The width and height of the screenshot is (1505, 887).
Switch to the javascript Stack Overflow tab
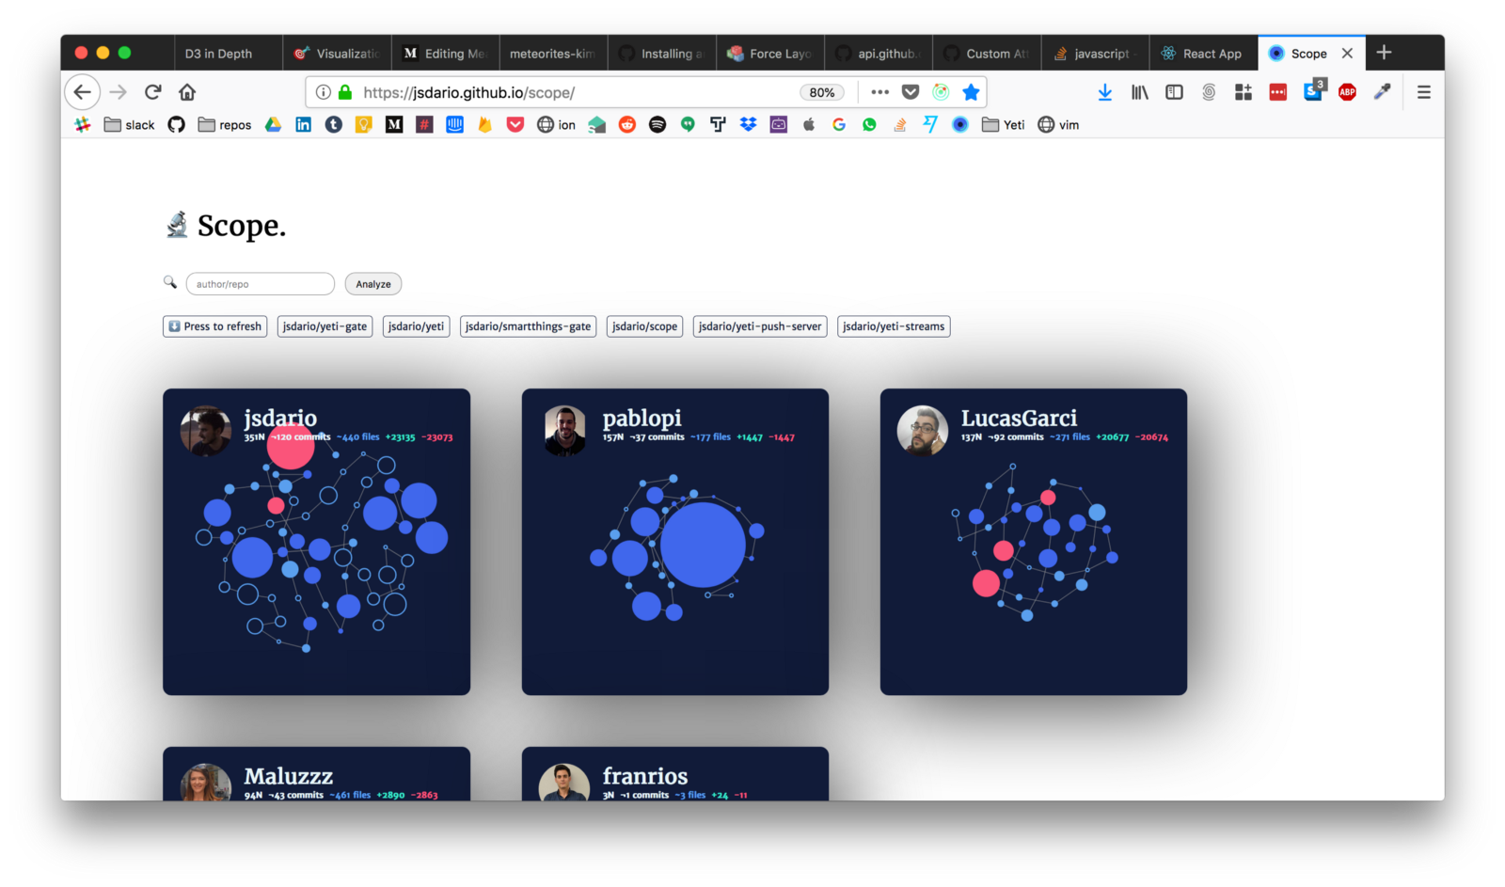tap(1095, 54)
